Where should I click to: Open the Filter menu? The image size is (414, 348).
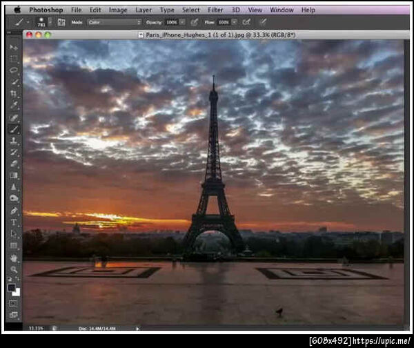215,10
